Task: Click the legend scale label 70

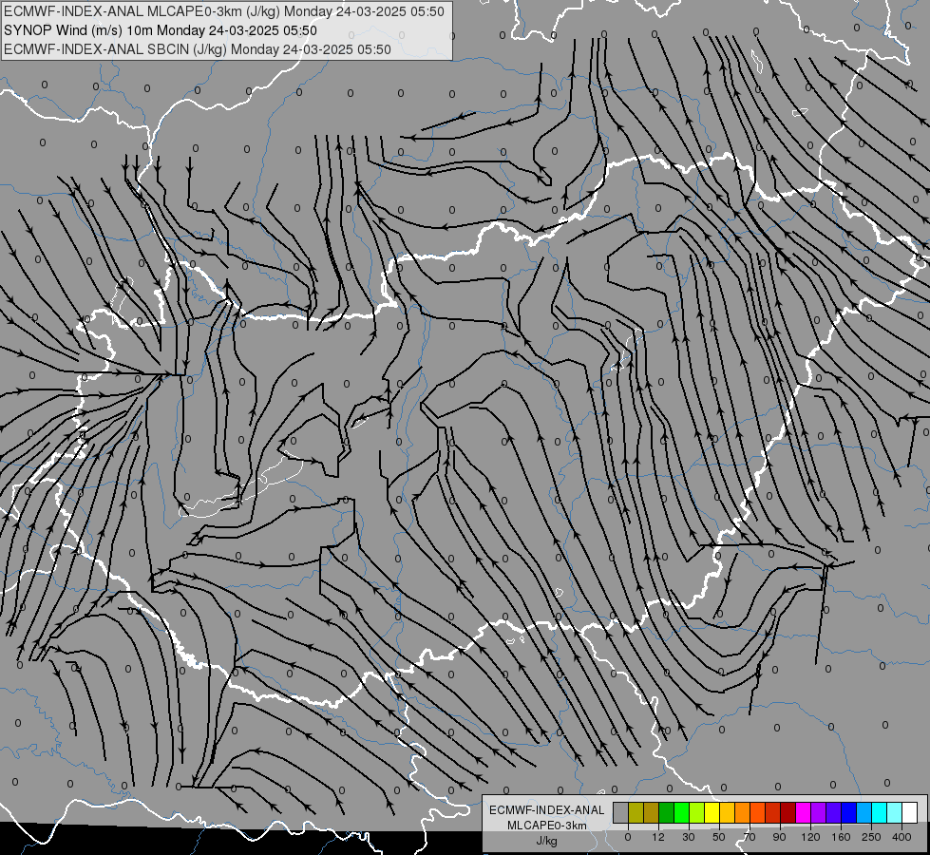Action: pos(750,837)
